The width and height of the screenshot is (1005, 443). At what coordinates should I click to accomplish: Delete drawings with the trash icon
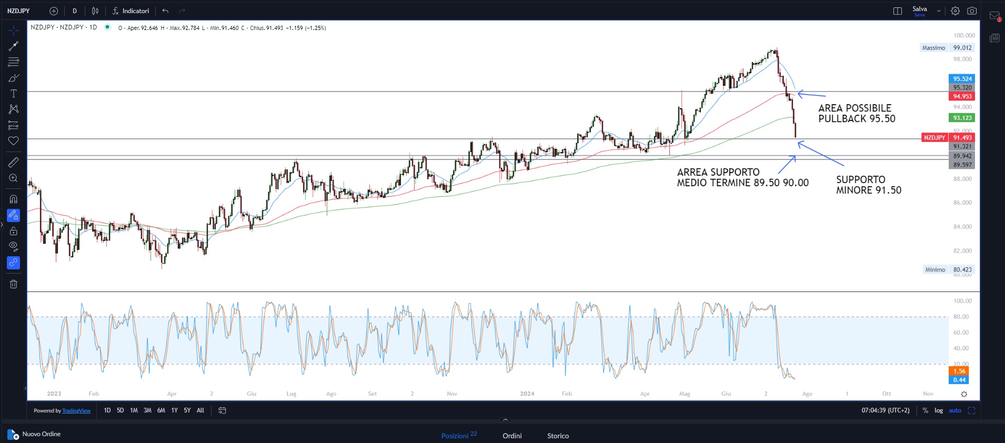(x=14, y=284)
